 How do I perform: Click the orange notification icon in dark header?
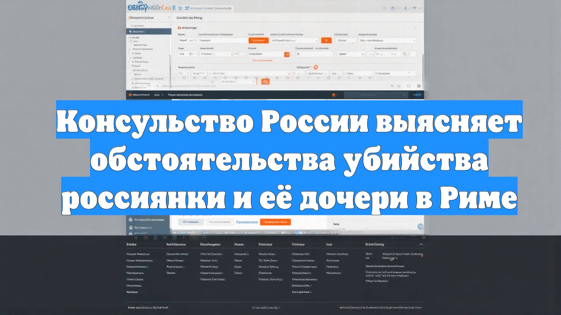pos(334,95)
